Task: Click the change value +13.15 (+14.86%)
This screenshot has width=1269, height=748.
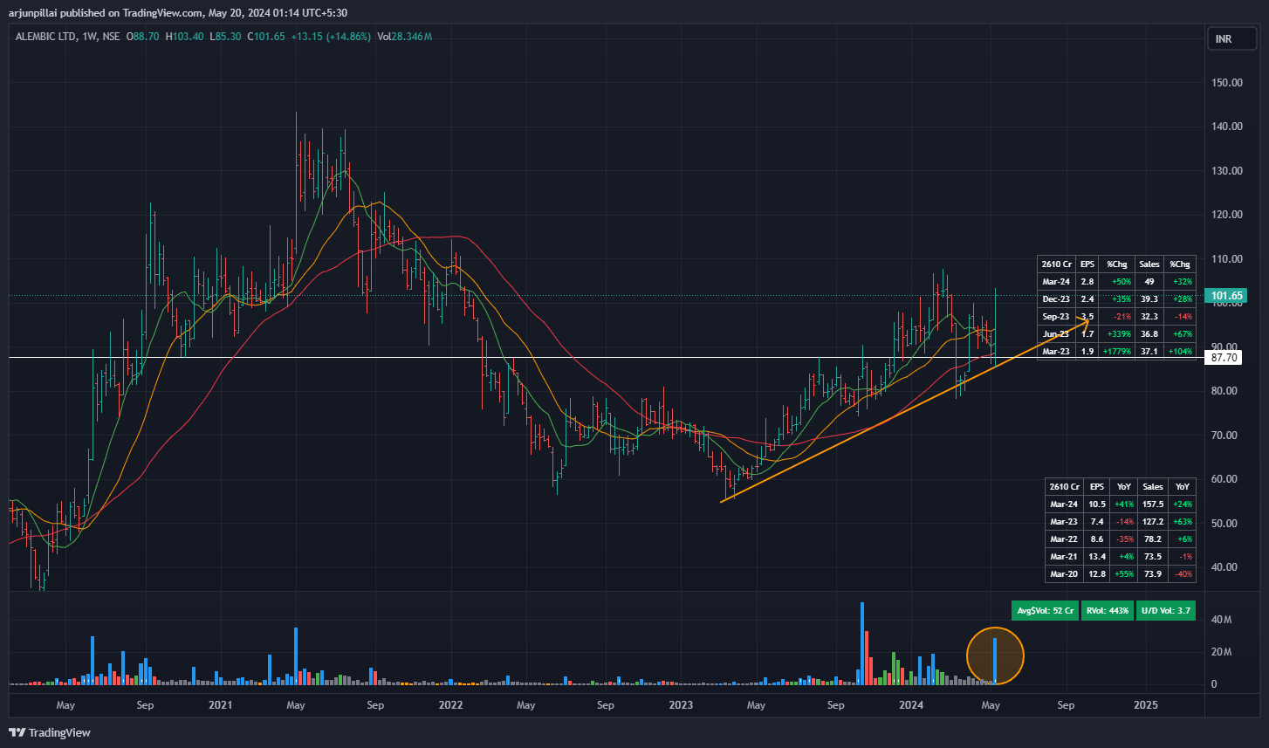Action: coord(331,37)
